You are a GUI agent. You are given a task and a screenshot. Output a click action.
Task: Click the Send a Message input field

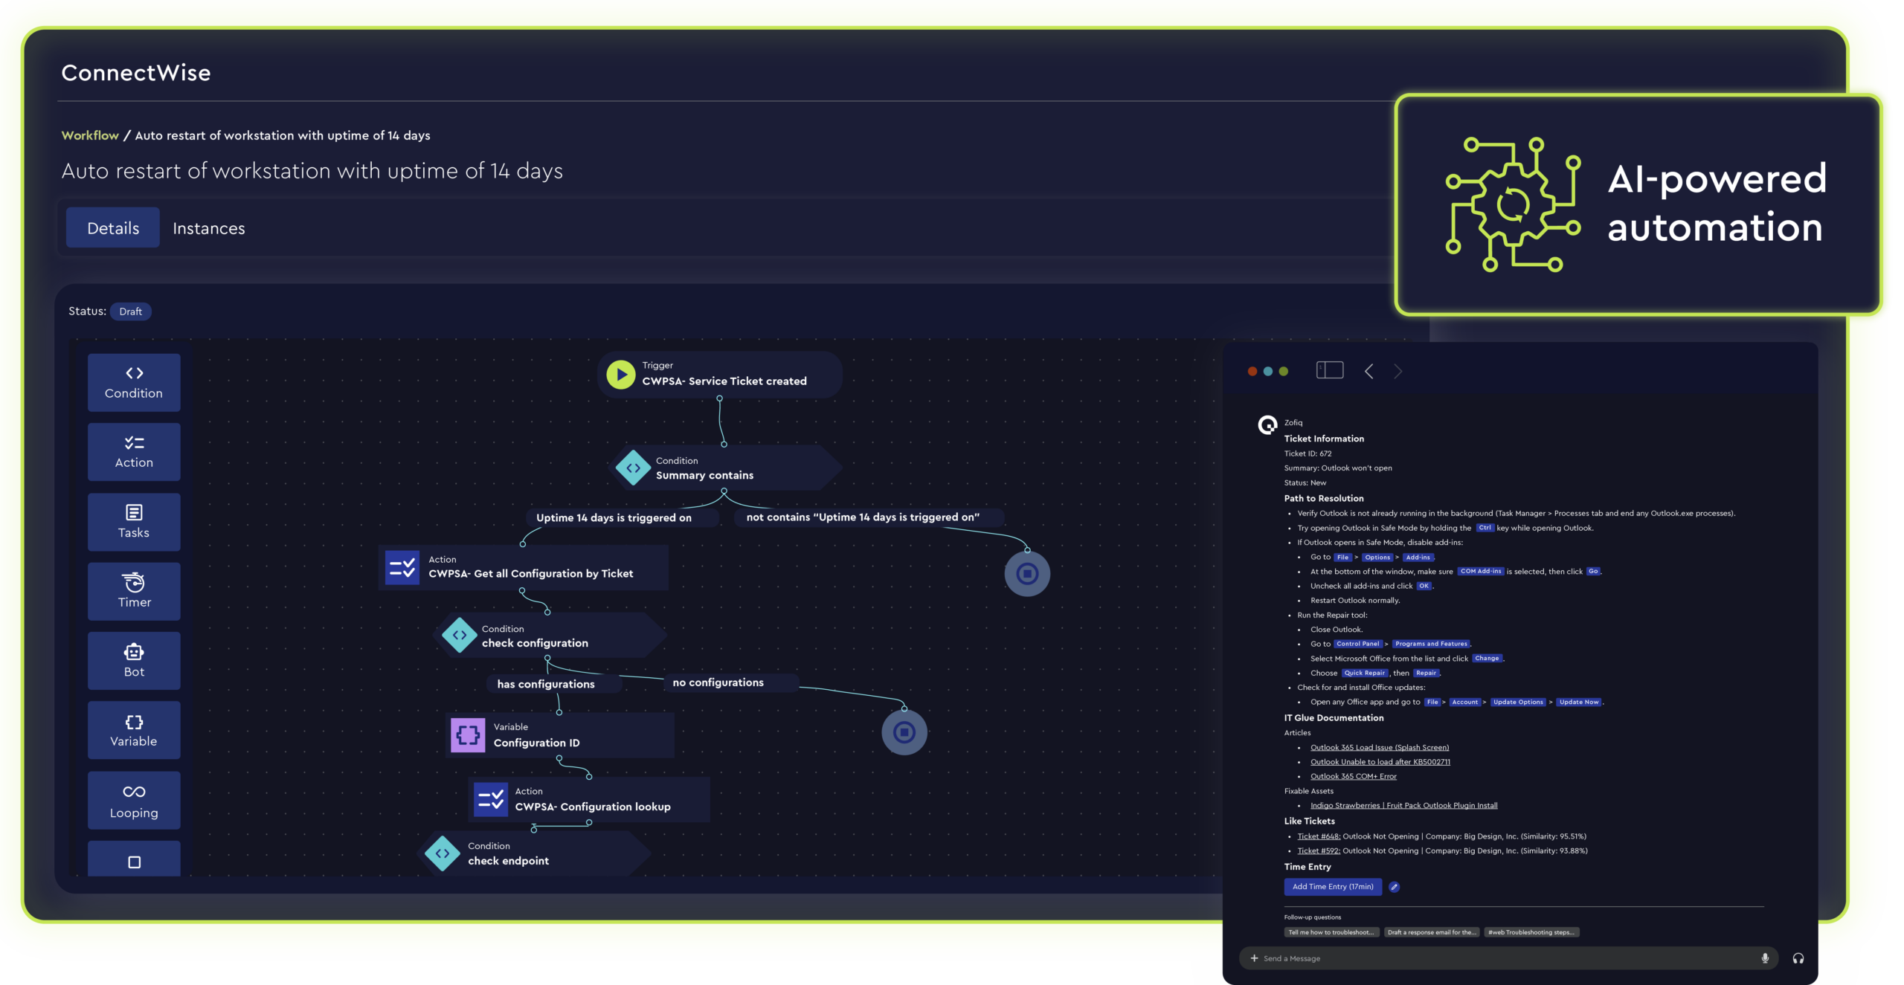coord(1508,958)
